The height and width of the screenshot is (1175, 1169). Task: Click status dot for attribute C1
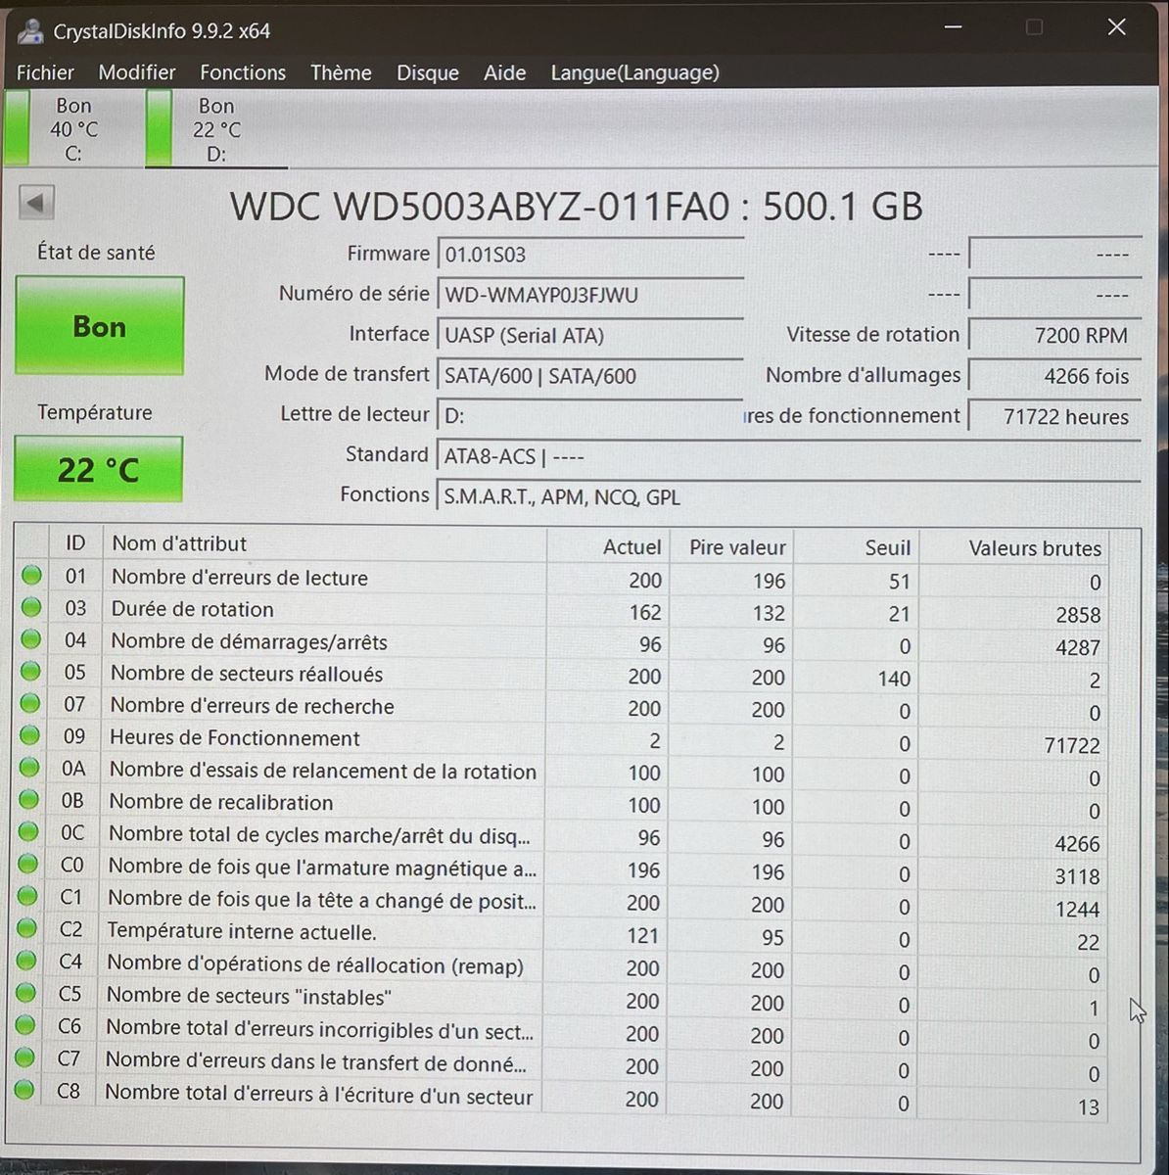27,896
